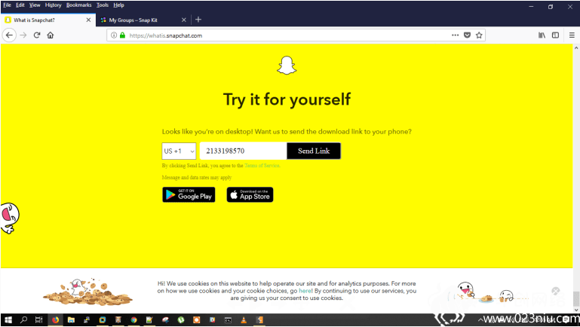Open the Firefox Library icon
Image resolution: width=580 pixels, height=327 pixels.
(542, 35)
